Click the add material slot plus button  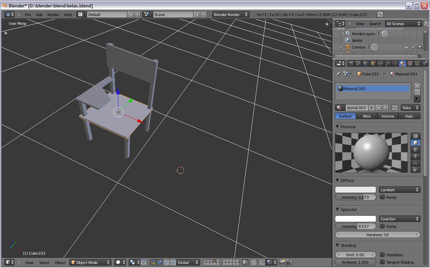pyautogui.click(x=417, y=86)
